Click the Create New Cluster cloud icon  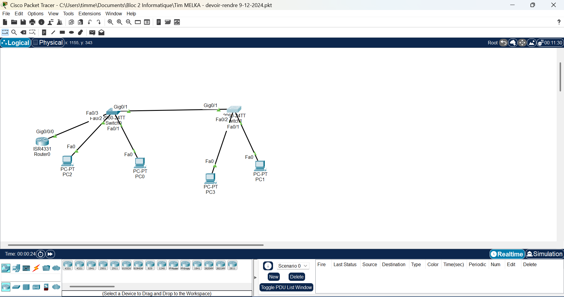513,43
